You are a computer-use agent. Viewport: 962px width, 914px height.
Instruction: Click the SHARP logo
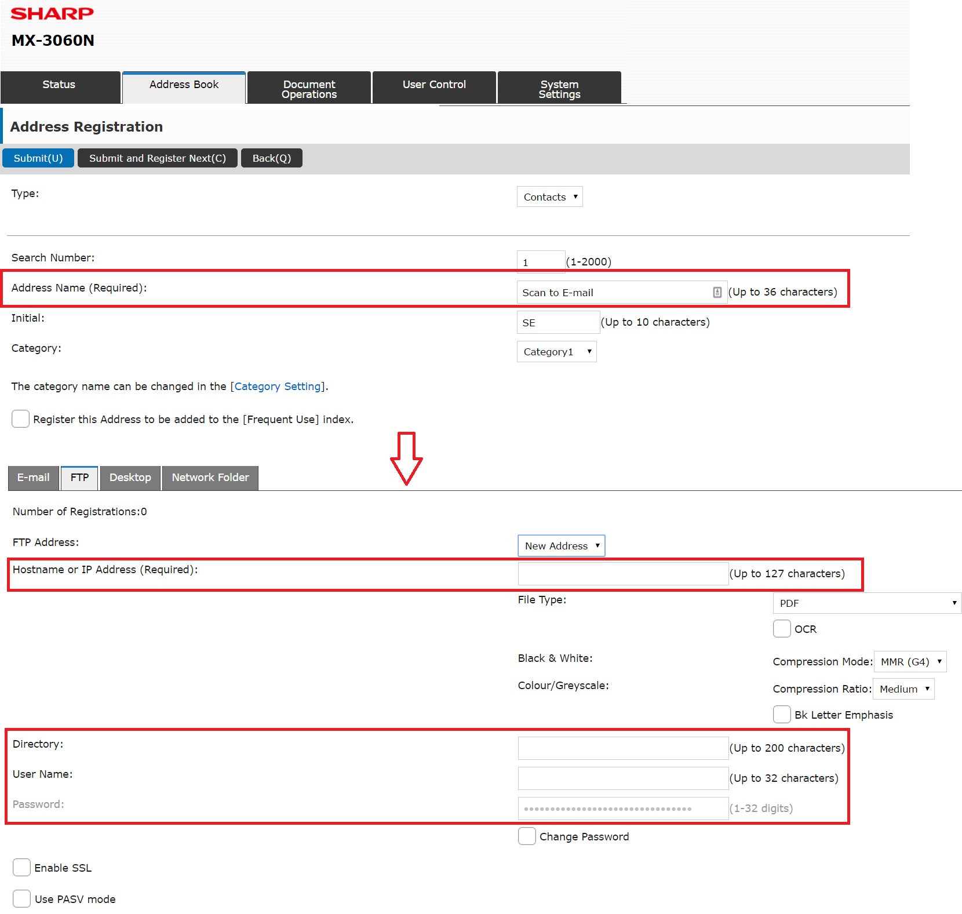click(x=52, y=13)
